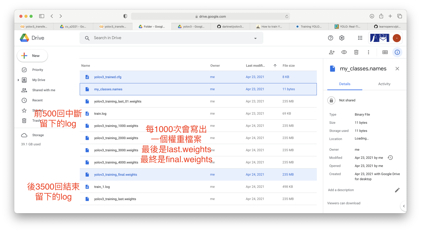Viewport: 421px width, 232px height.
Task: Open Storage in the sidebar
Action: [x=38, y=135]
